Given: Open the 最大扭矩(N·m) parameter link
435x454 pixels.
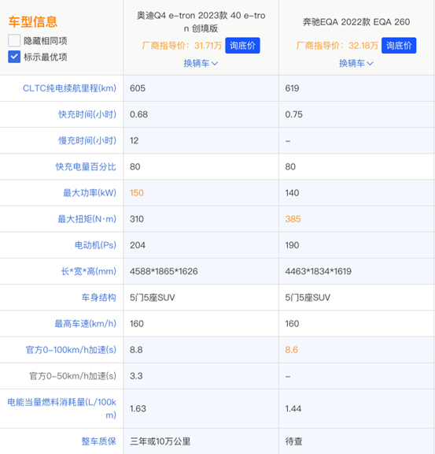Looking at the screenshot, I should (87, 219).
